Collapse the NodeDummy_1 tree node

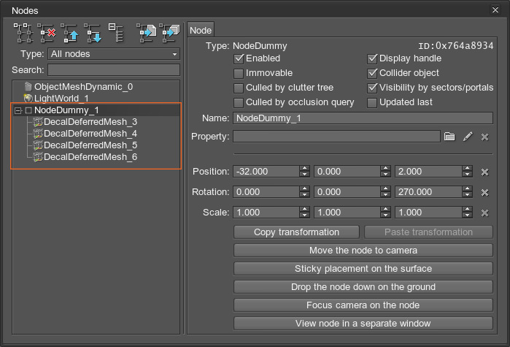tap(18, 110)
